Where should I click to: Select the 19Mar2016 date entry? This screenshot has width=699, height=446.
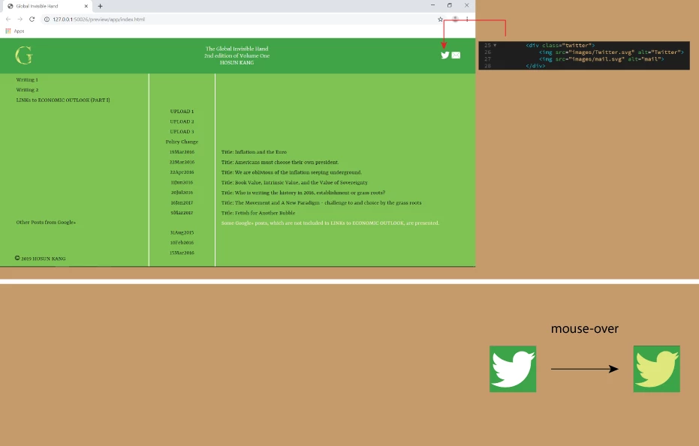182,151
